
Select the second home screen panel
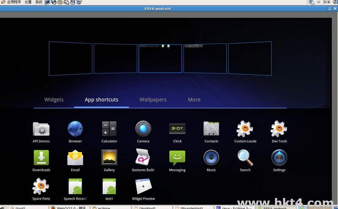point(115,58)
